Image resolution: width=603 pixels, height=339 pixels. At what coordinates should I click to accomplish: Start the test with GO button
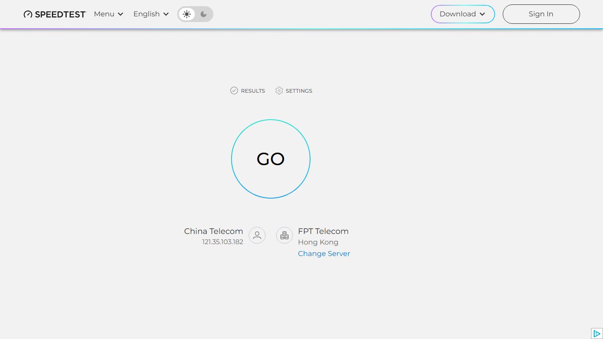(x=271, y=159)
